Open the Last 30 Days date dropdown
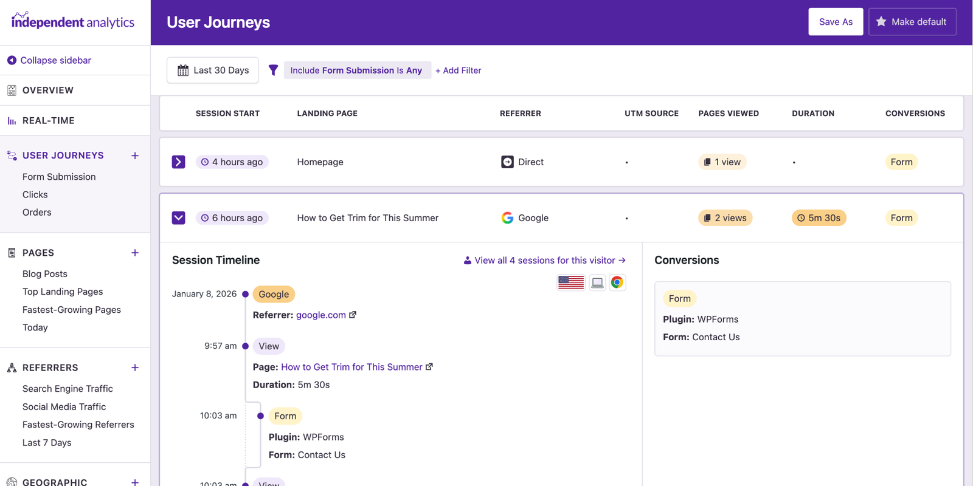This screenshot has height=486, width=973. [x=213, y=70]
